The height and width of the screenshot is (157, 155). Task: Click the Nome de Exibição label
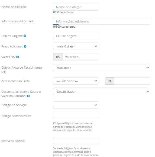(14, 7)
